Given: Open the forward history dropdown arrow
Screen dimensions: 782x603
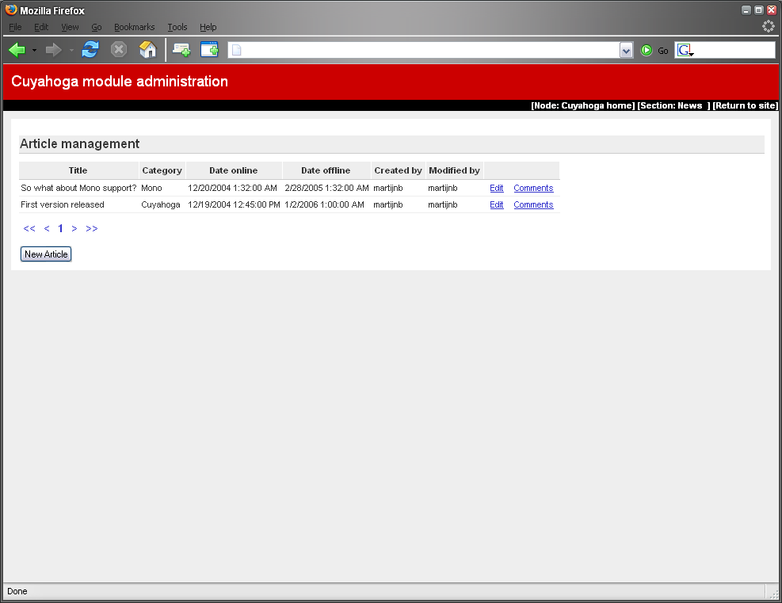Looking at the screenshot, I should click(71, 50).
